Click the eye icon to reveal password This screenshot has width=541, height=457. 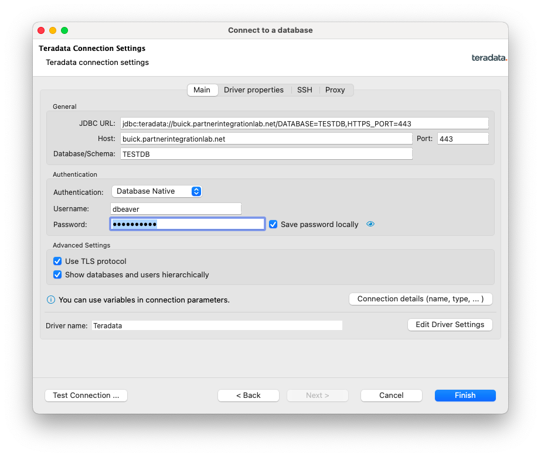click(x=370, y=224)
